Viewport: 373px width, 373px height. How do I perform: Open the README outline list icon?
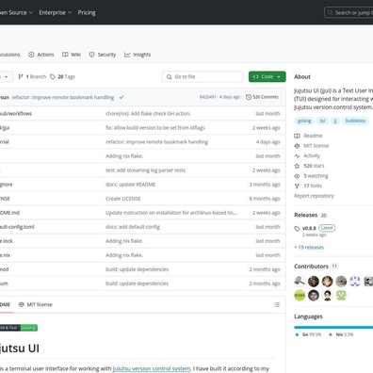(x=277, y=304)
